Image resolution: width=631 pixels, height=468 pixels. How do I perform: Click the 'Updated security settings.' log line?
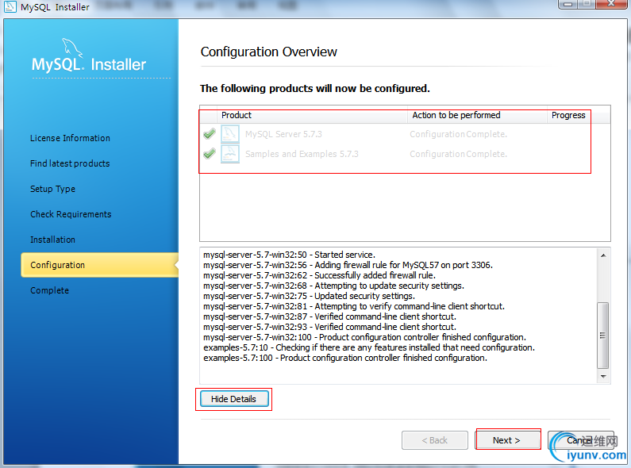click(x=309, y=296)
